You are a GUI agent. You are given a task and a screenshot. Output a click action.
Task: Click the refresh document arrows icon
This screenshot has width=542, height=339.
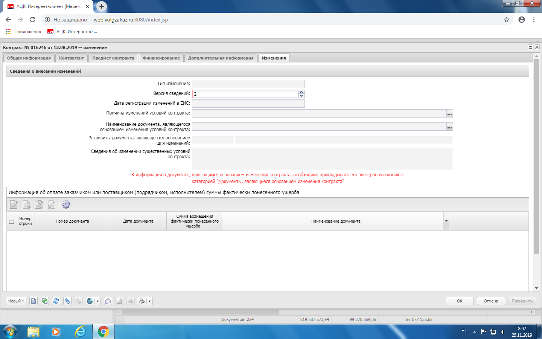[56, 301]
